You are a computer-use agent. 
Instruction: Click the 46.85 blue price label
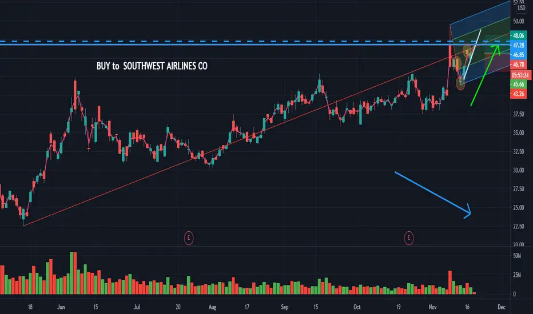click(x=518, y=55)
